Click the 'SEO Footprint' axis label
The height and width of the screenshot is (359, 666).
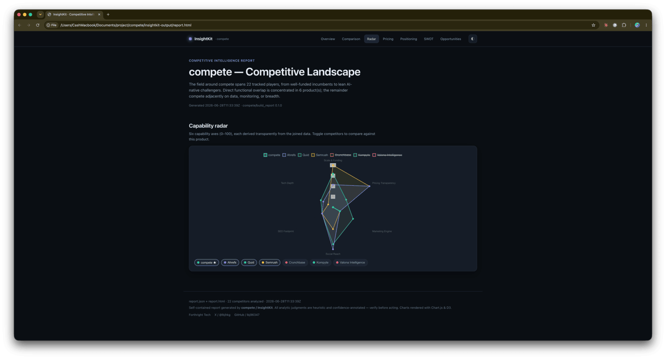pos(286,231)
